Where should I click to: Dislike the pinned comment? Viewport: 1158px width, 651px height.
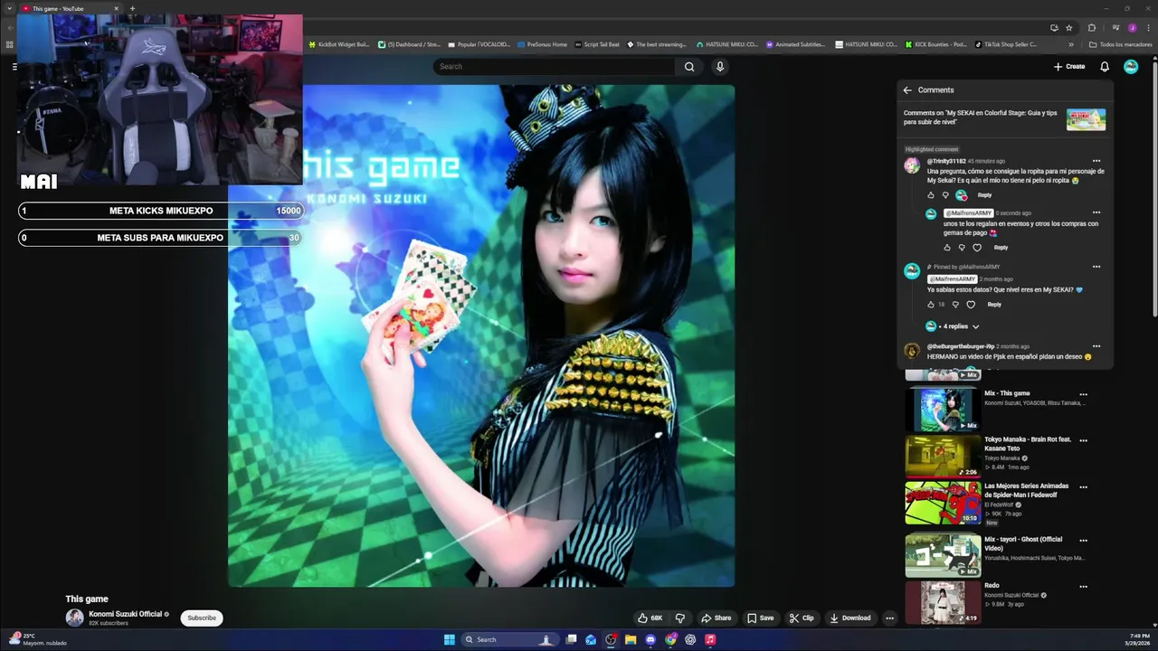(x=955, y=305)
